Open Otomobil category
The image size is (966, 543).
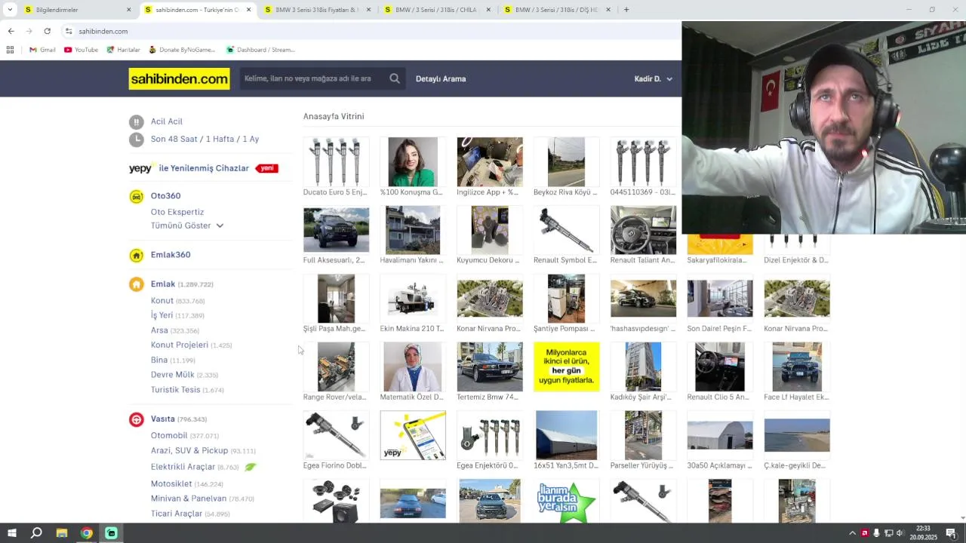[169, 436]
